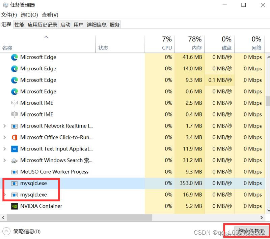Viewport: 270px width, 239px height.
Task: Click the 结束任务 button
Action: [251, 231]
